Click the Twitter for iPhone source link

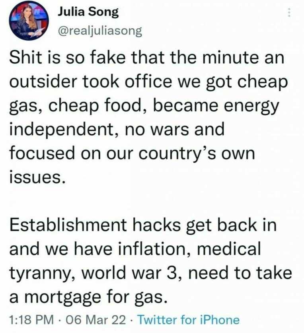click(x=189, y=319)
